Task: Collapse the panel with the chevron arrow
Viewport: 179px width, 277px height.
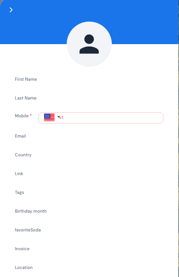Action: [x=11, y=10]
